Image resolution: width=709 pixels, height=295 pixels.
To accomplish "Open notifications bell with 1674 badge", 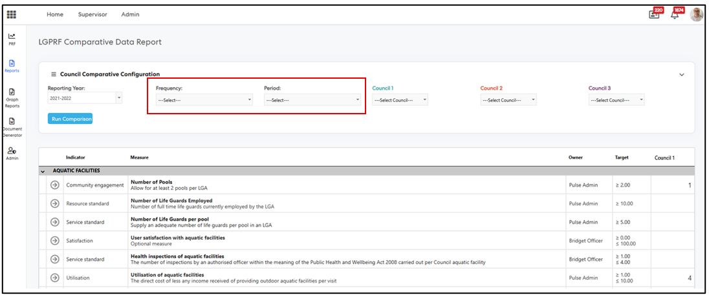I will [x=675, y=14].
